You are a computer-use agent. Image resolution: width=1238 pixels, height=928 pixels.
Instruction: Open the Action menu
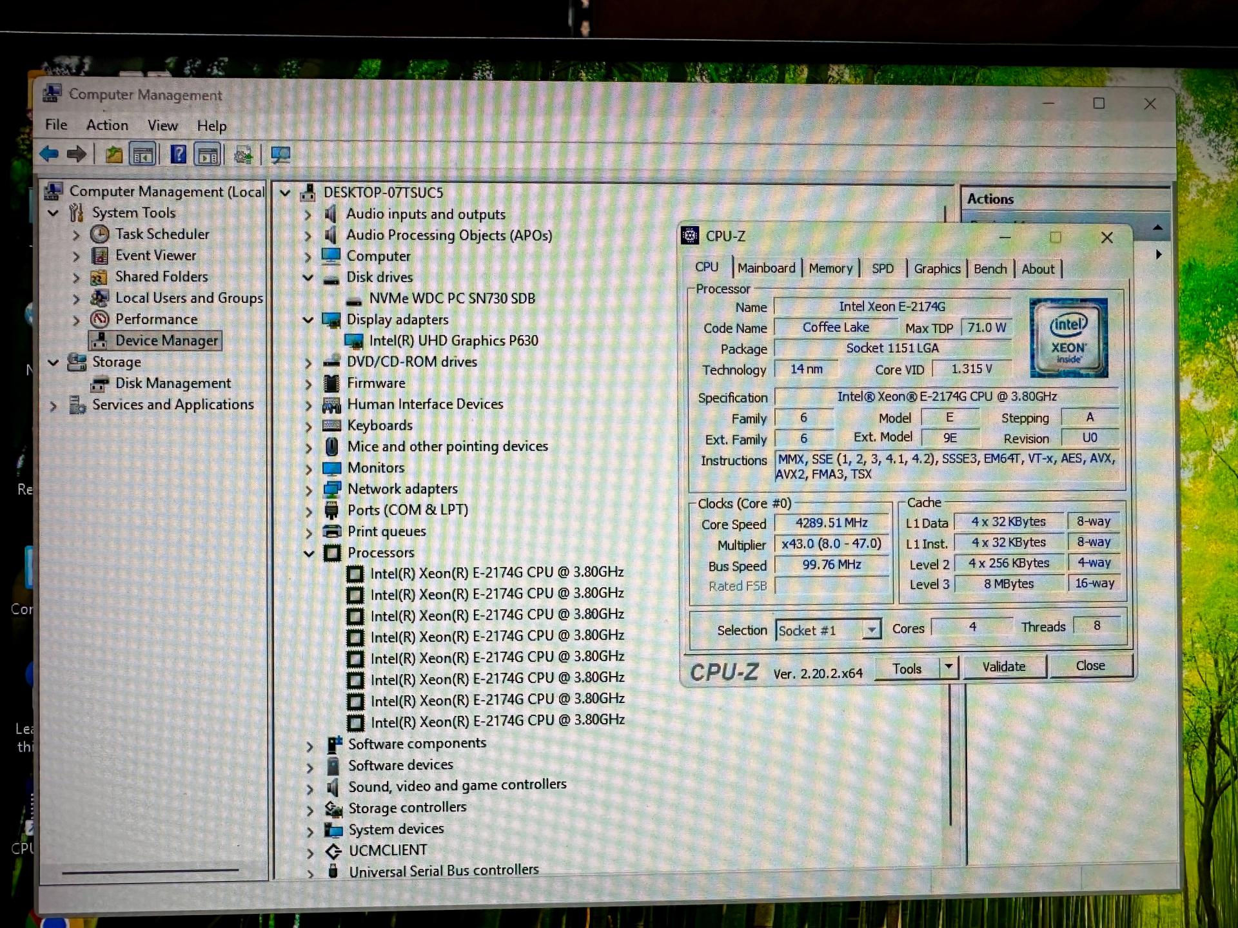point(107,125)
